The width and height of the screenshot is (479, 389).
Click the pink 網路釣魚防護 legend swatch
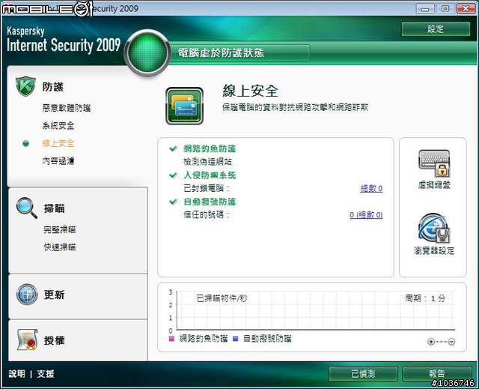coord(171,339)
